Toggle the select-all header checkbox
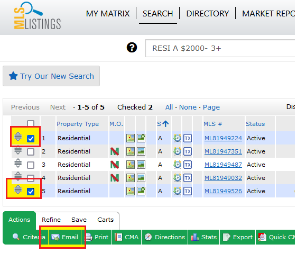 31,123
